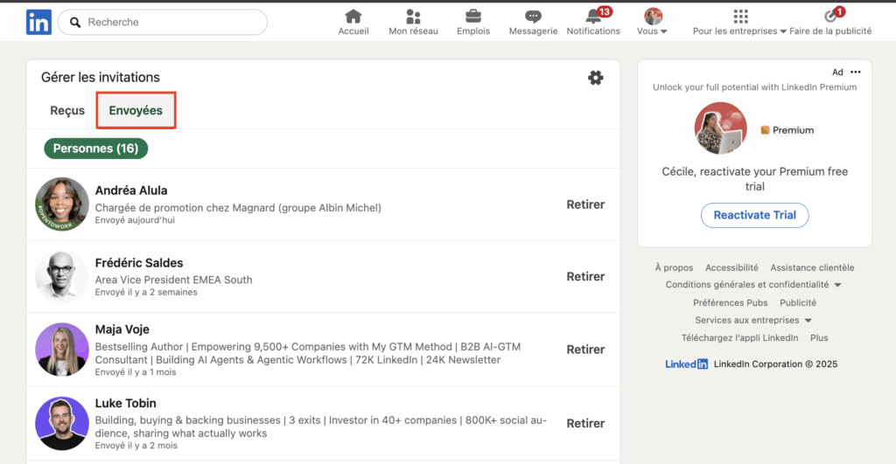The image size is (896, 464).
Task: Open the ad options three-dot menu
Action: 856,72
